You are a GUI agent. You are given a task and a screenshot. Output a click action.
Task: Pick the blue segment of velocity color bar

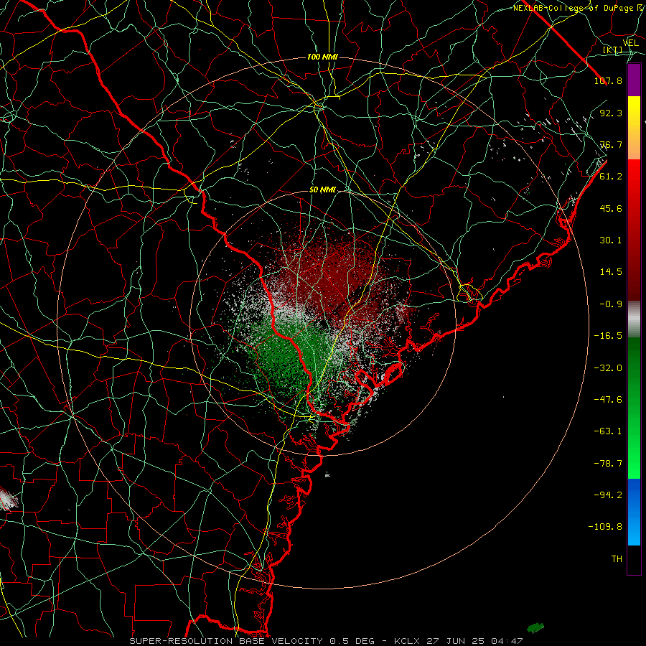tap(634, 512)
